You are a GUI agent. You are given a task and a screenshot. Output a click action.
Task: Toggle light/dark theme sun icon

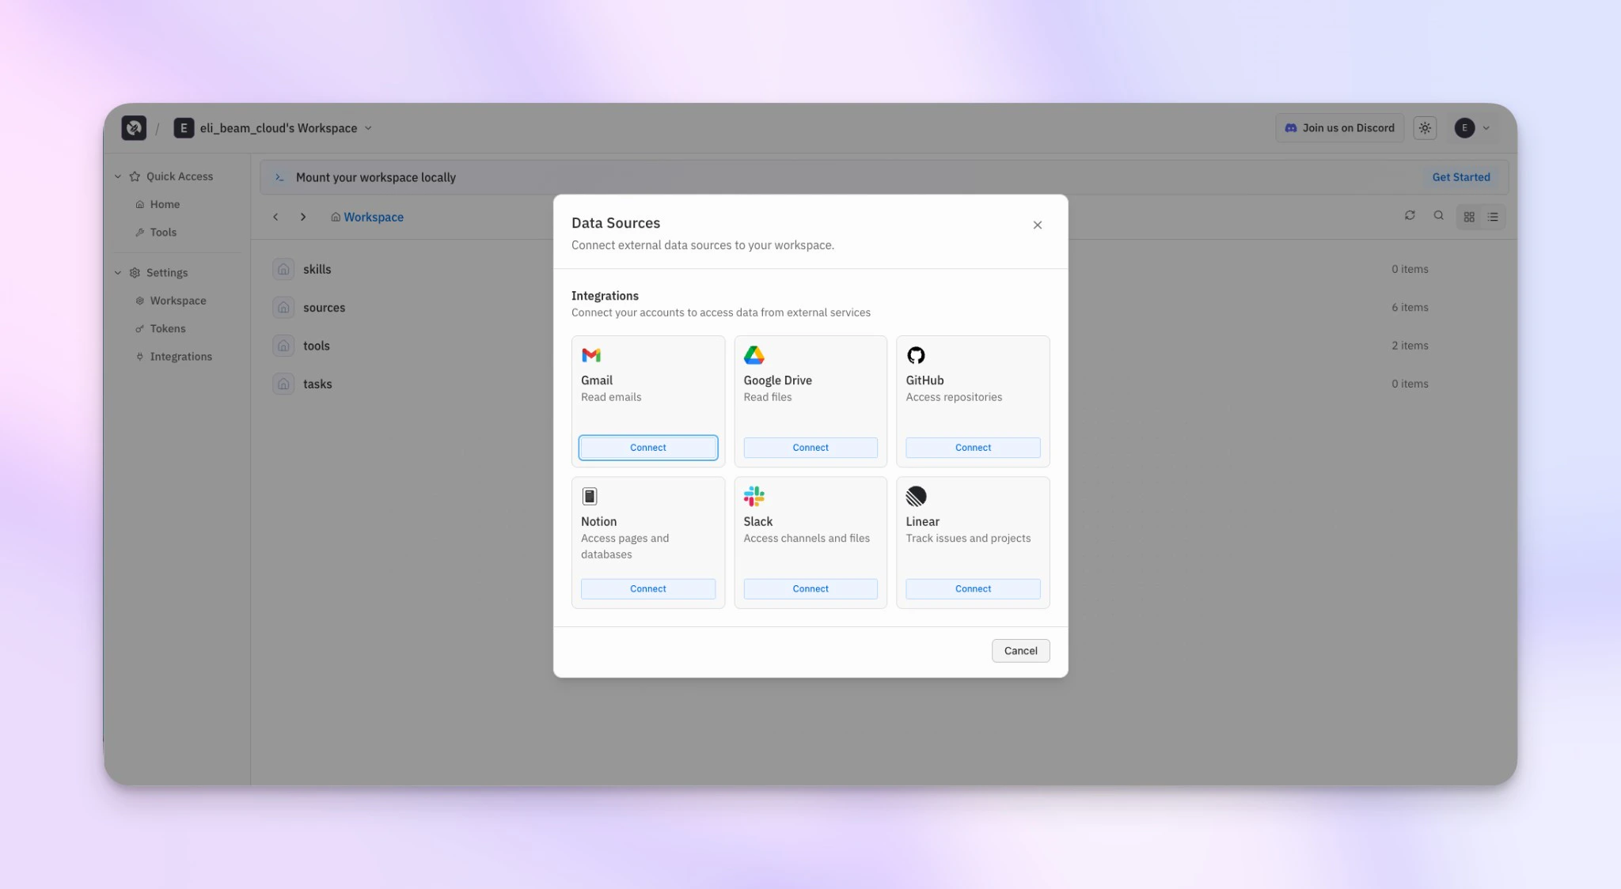pos(1425,128)
